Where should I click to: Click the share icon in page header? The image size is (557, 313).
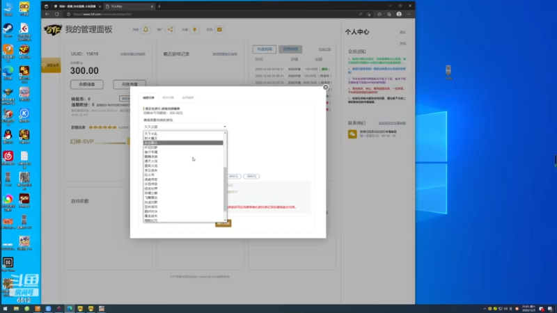170,29
